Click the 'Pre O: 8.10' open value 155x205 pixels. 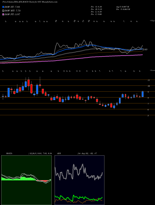point(96,7)
